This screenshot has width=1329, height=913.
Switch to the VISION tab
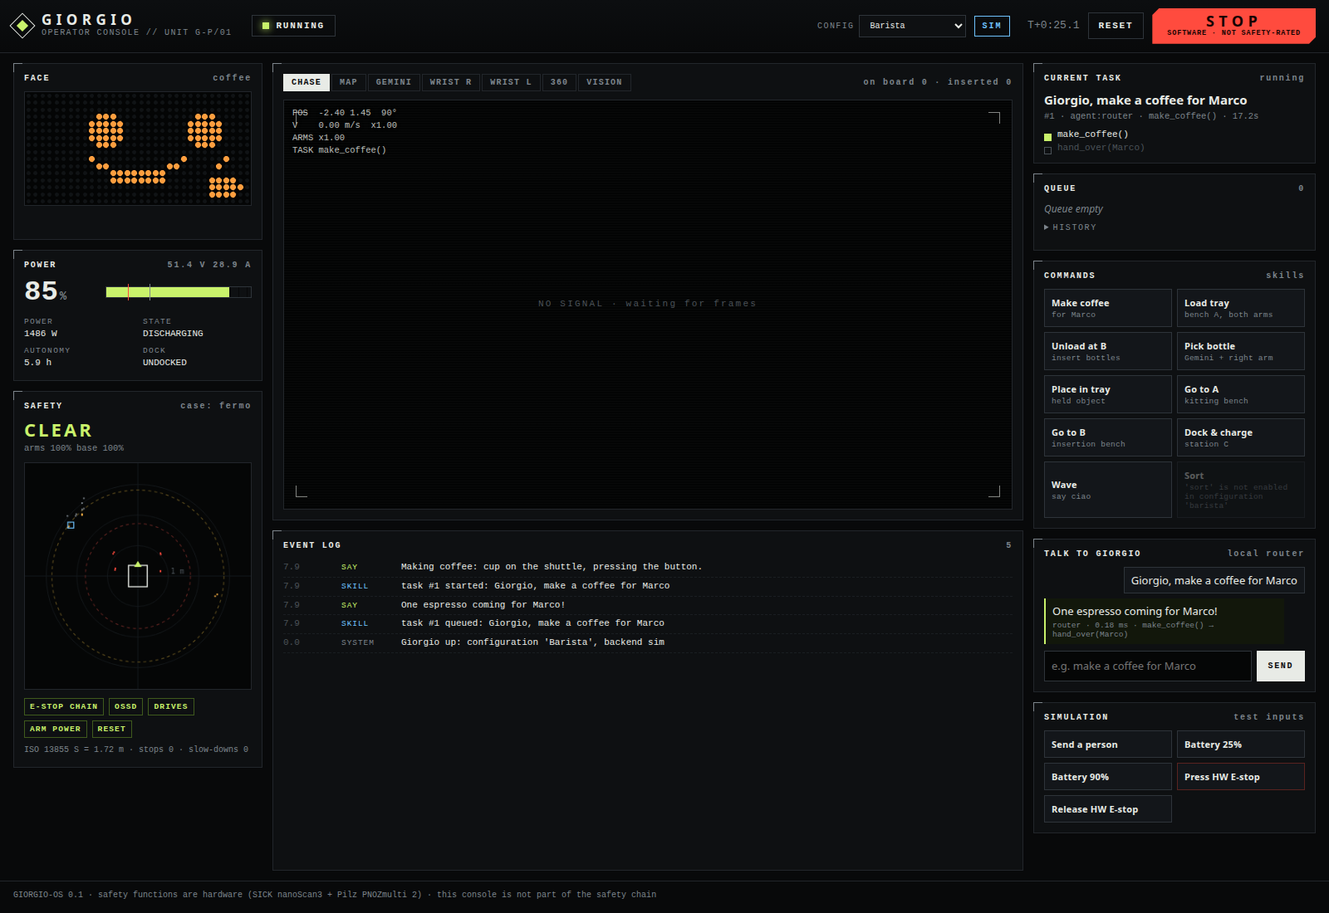604,82
